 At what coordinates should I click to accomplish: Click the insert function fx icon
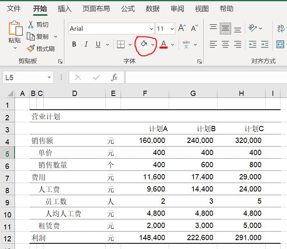coord(114,77)
